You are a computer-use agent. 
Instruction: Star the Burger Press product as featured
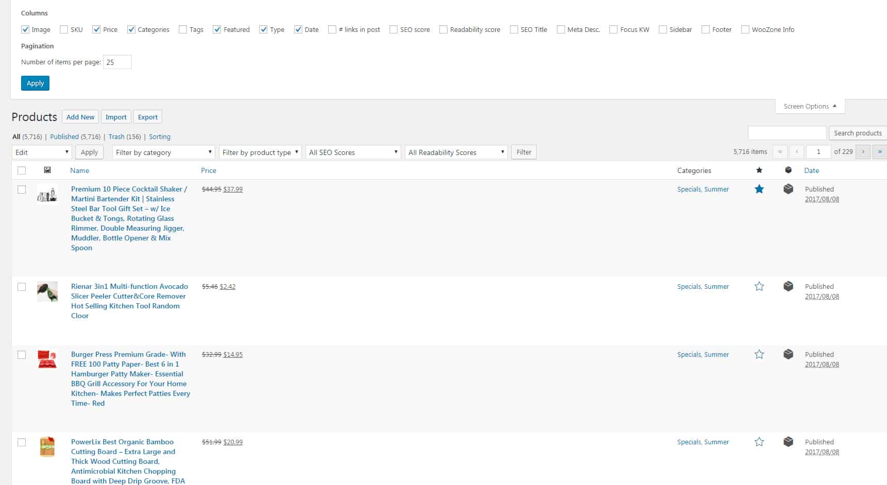tap(759, 354)
